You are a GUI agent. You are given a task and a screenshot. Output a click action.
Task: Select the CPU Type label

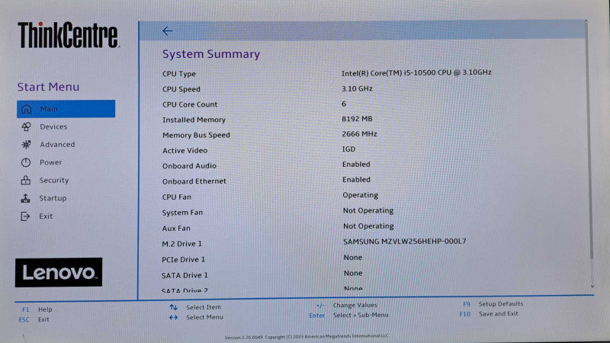(x=179, y=74)
